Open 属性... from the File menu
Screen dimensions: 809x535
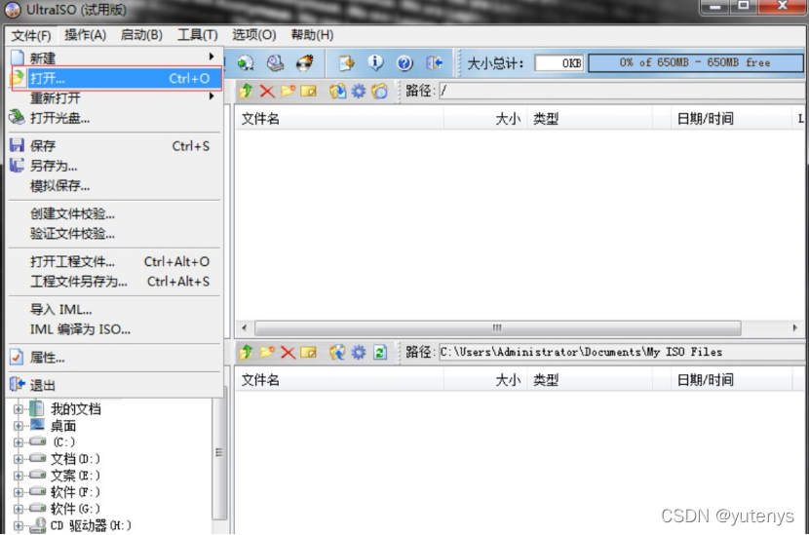point(115,358)
